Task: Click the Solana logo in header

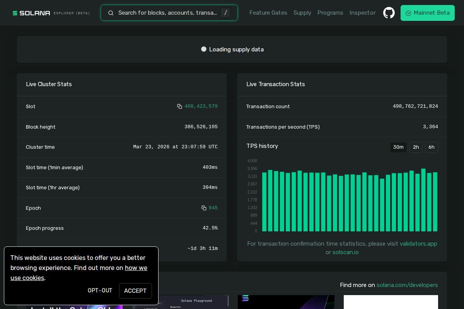Action: [31, 13]
